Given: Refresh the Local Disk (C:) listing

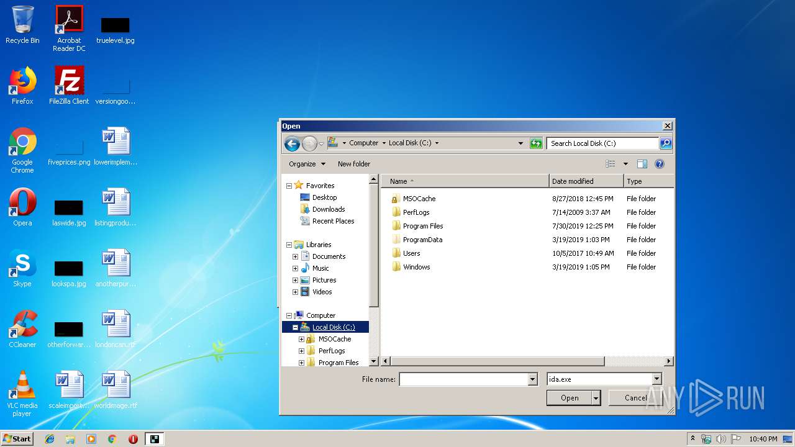Looking at the screenshot, I should (536, 143).
